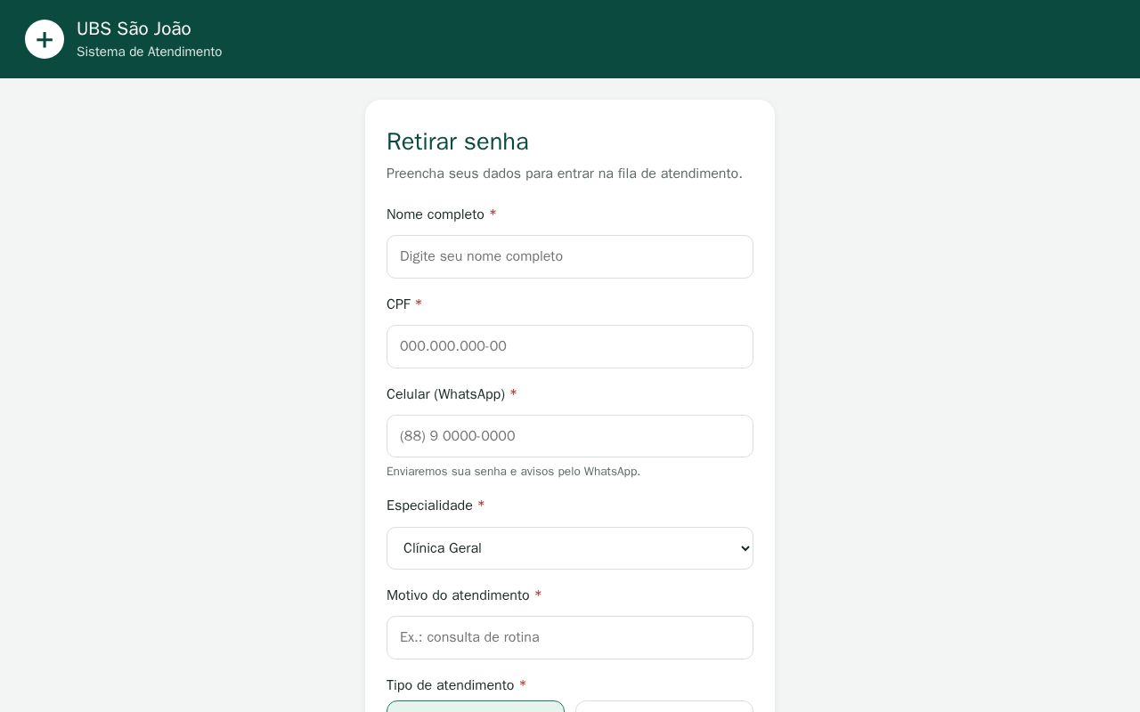The height and width of the screenshot is (712, 1140).
Task: Select the Celular (WhatsApp) phone field
Action: click(570, 436)
